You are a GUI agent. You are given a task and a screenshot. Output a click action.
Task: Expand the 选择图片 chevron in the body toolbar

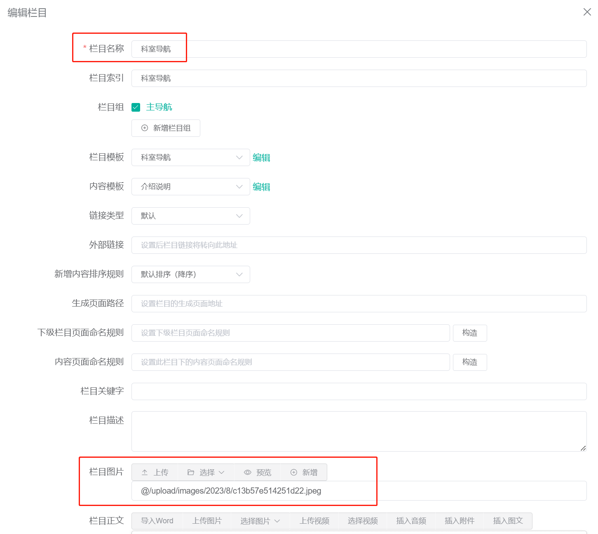(278, 521)
